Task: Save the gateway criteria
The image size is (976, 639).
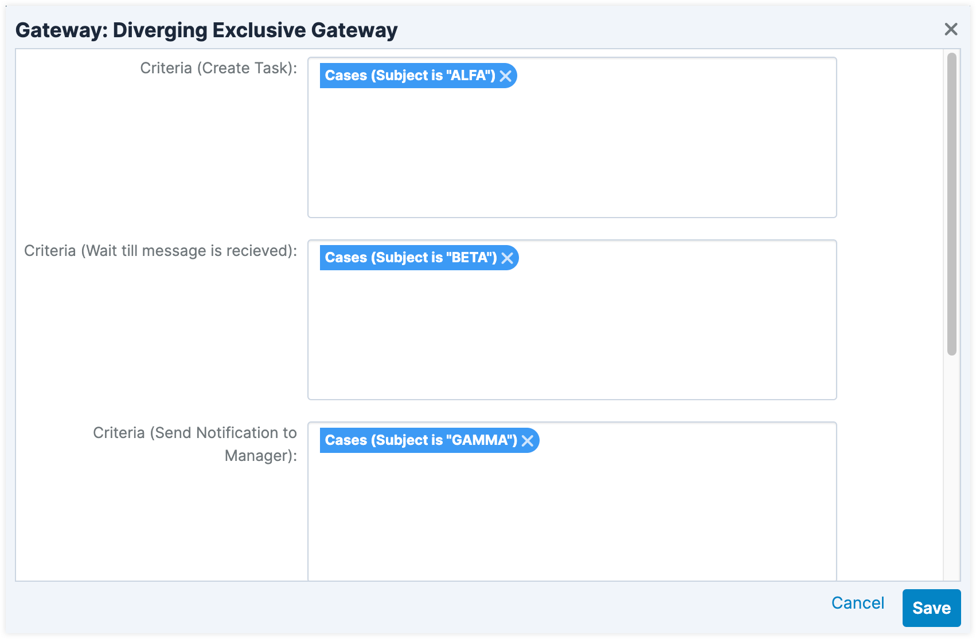Action: click(931, 608)
